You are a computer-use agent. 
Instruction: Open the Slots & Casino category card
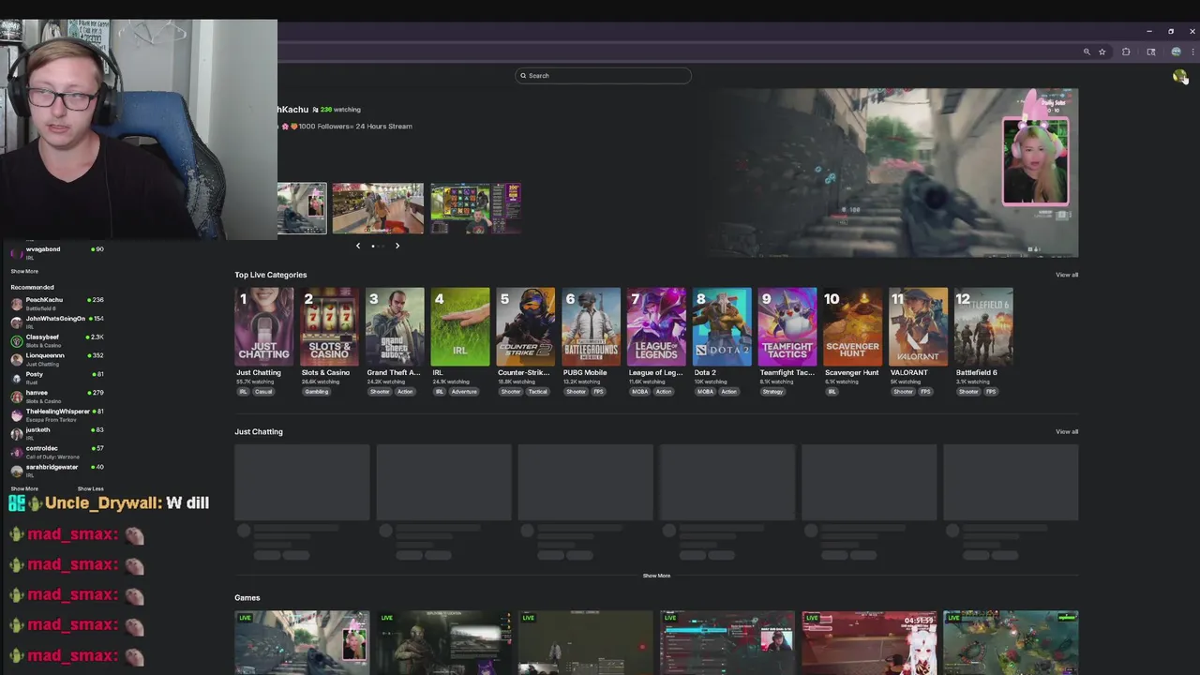pyautogui.click(x=329, y=326)
